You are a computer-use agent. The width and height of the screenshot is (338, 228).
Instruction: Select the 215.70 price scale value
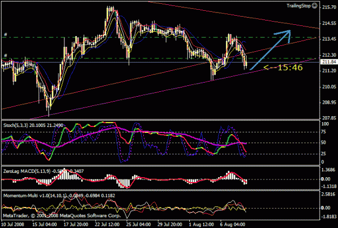[329, 8]
